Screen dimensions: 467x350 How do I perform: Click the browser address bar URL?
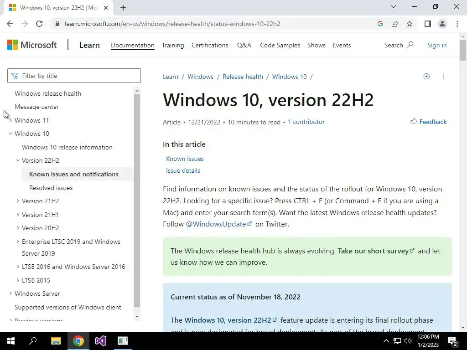[x=172, y=24]
